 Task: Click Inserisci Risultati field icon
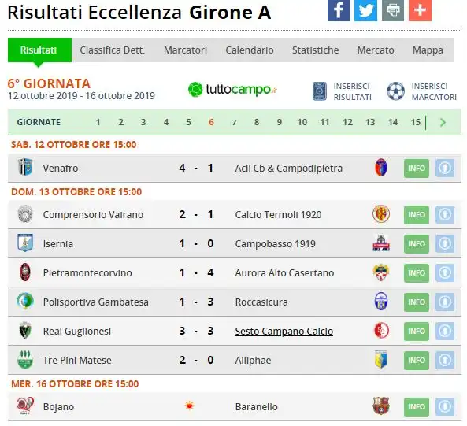[x=320, y=91]
